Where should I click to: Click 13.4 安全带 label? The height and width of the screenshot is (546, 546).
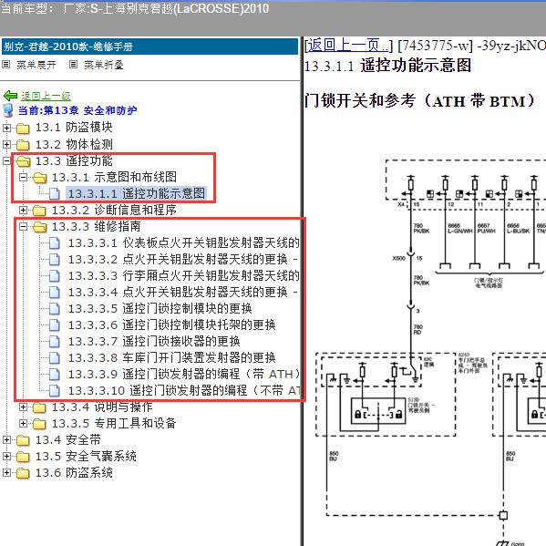pyautogui.click(x=67, y=439)
